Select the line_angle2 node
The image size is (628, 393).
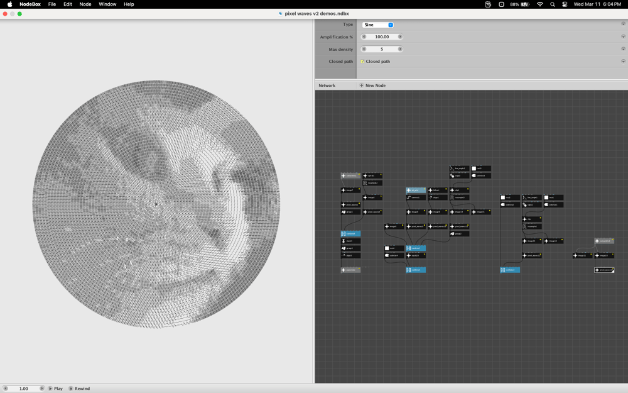(459, 169)
